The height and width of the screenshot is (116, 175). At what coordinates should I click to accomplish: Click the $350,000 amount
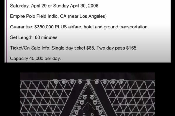(44, 27)
